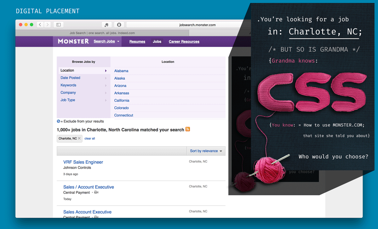This screenshot has height=229, width=378.
Task: Toggle Safari sidebar button
Action: tap(59, 25)
